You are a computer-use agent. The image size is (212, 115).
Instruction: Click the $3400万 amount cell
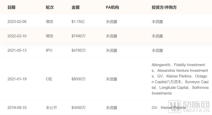pos(78,107)
